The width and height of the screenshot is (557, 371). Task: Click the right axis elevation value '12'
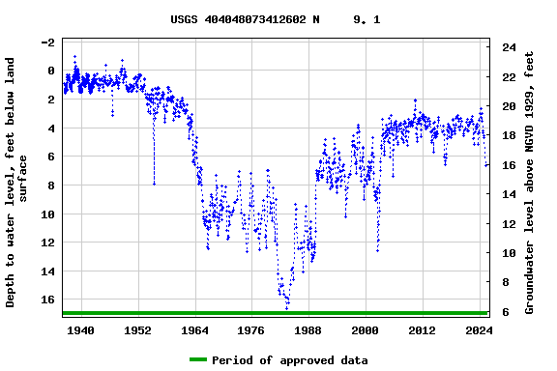(x=509, y=224)
